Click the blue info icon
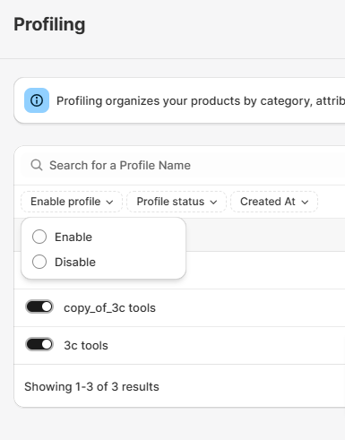This screenshot has height=440, width=345. (37, 100)
